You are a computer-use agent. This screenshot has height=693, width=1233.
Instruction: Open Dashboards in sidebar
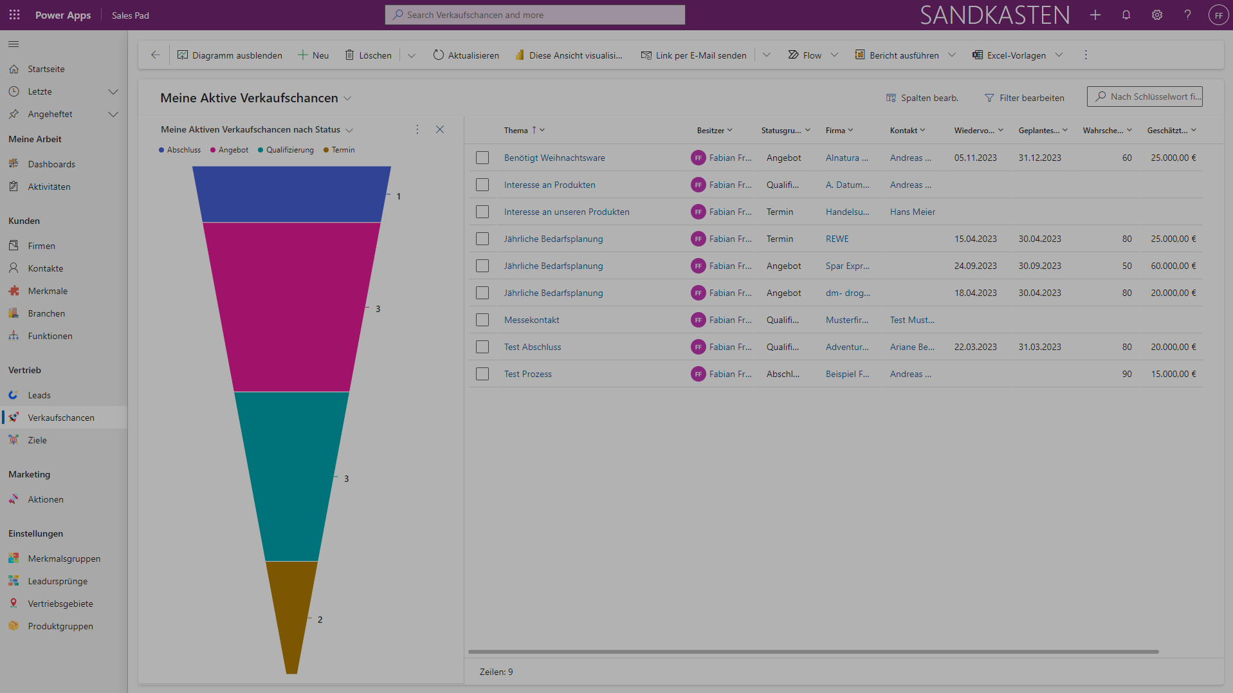(63, 164)
